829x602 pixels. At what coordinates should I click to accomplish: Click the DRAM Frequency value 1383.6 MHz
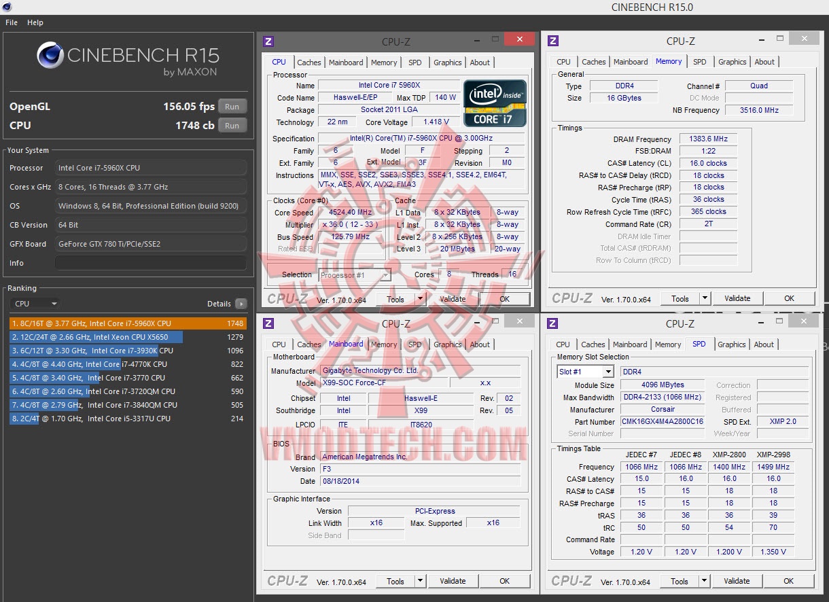click(x=708, y=139)
